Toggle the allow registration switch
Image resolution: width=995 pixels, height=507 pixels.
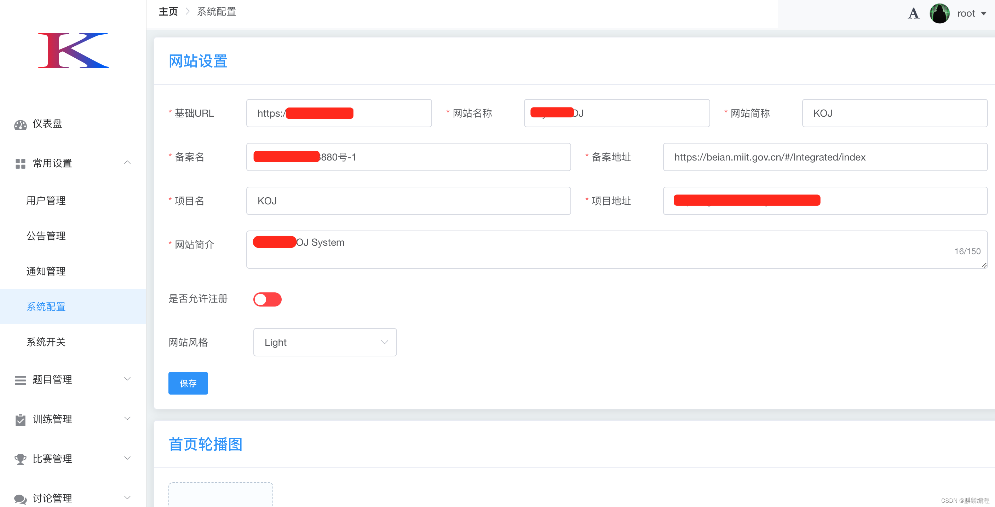coord(267,299)
